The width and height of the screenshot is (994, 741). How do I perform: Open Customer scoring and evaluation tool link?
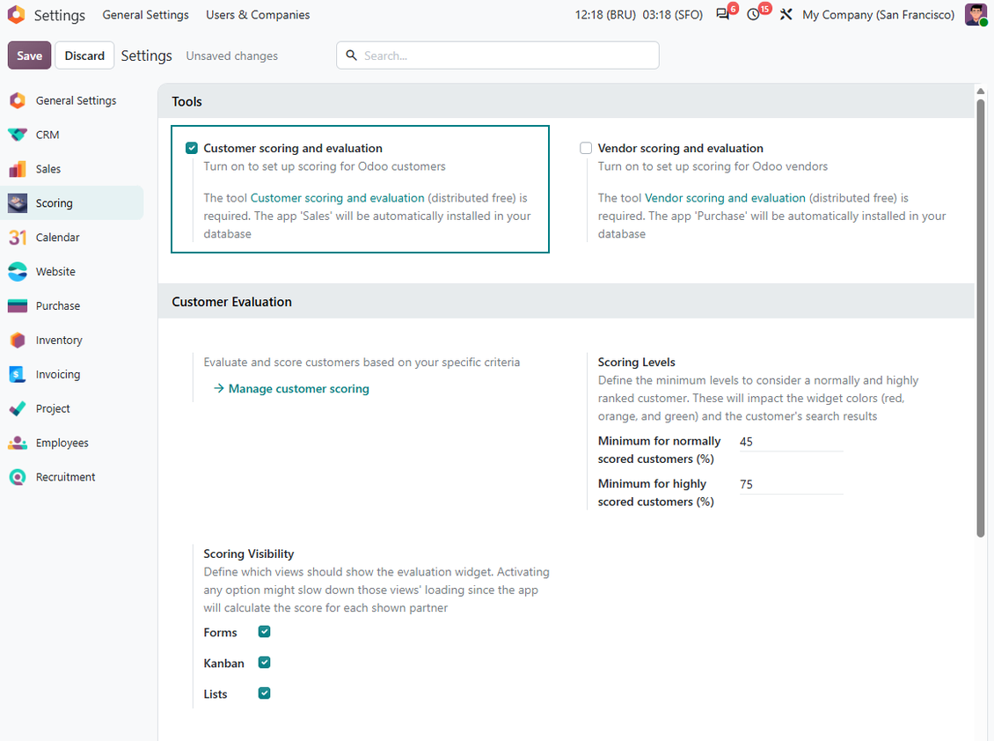point(337,198)
